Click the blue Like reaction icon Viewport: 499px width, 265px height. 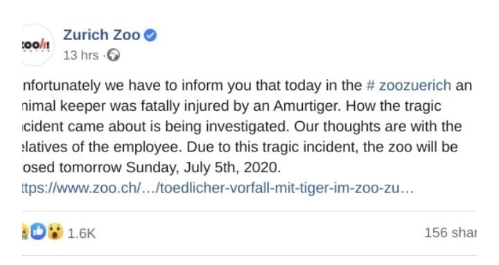[x=38, y=231]
